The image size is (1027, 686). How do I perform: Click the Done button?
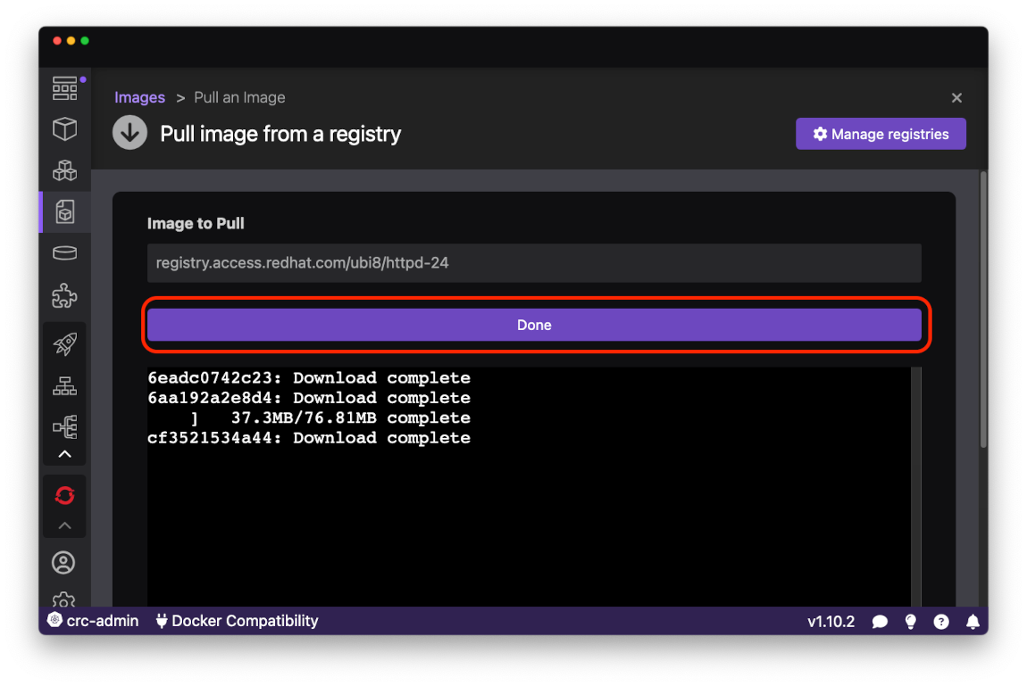click(534, 325)
